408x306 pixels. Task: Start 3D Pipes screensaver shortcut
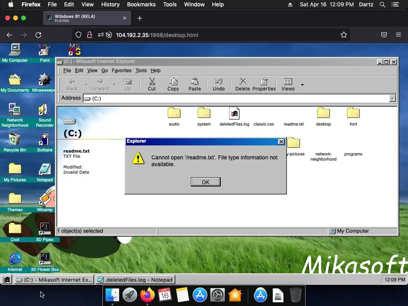(x=45, y=232)
